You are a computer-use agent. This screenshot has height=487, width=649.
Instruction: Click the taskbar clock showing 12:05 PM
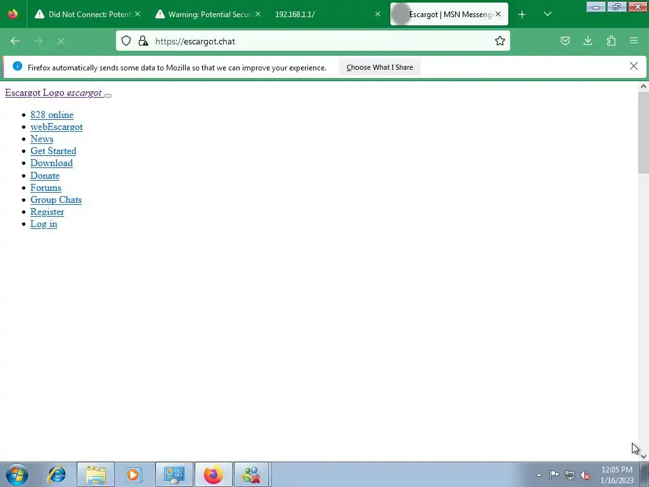[x=617, y=475]
